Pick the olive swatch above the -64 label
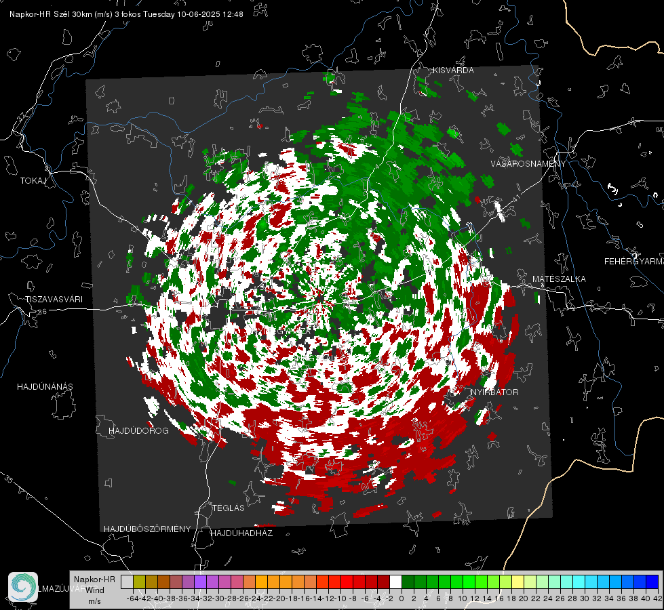 coord(139,582)
